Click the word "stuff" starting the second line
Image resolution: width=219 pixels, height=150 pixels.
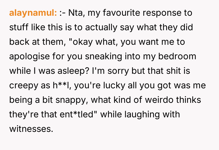pyautogui.click(x=17, y=28)
